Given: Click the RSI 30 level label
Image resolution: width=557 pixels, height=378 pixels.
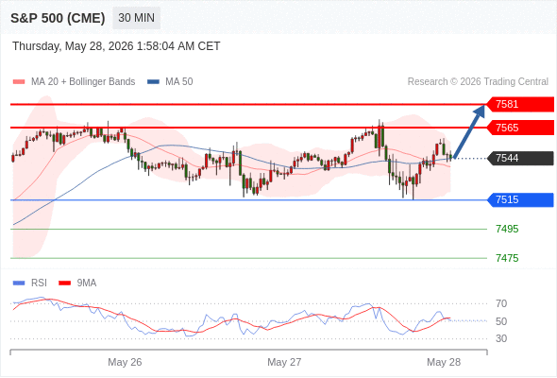Looking at the screenshot, I should (501, 338).
